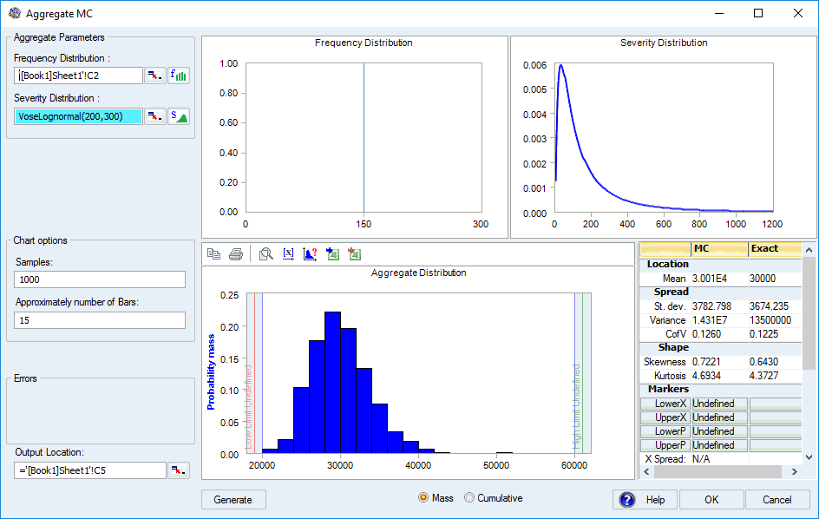
Task: Open the chart statistics query icon
Action: point(310,253)
